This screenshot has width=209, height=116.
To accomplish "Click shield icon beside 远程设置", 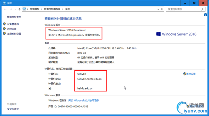I will click(x=4, y=29).
